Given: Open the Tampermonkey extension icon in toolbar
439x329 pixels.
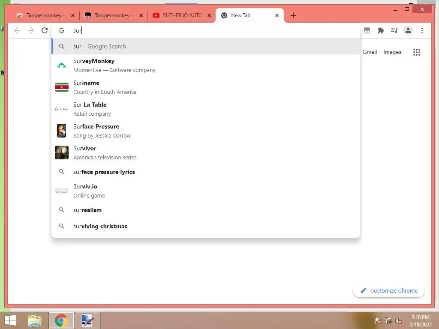Looking at the screenshot, I should (x=367, y=30).
